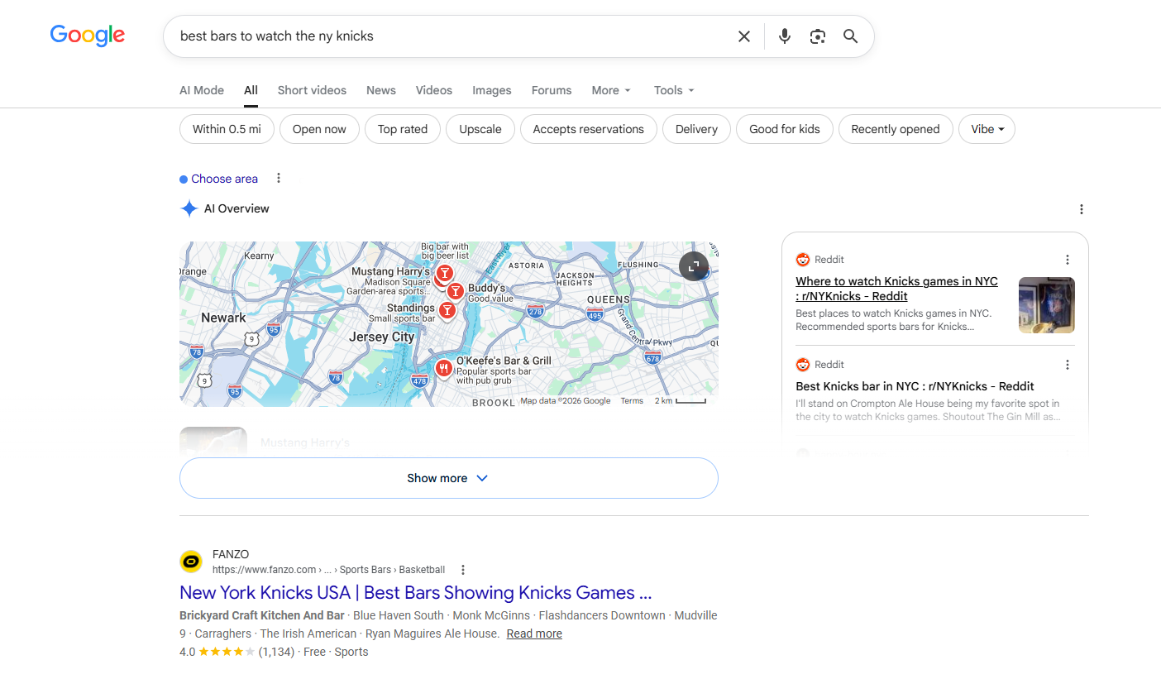
Task: Switch to the AI Mode tab
Action: 202,90
